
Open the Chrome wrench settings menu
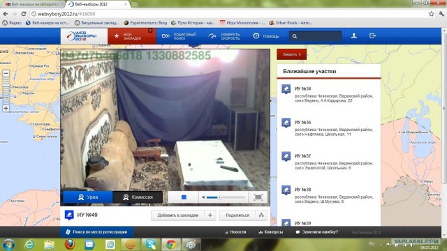441,14
